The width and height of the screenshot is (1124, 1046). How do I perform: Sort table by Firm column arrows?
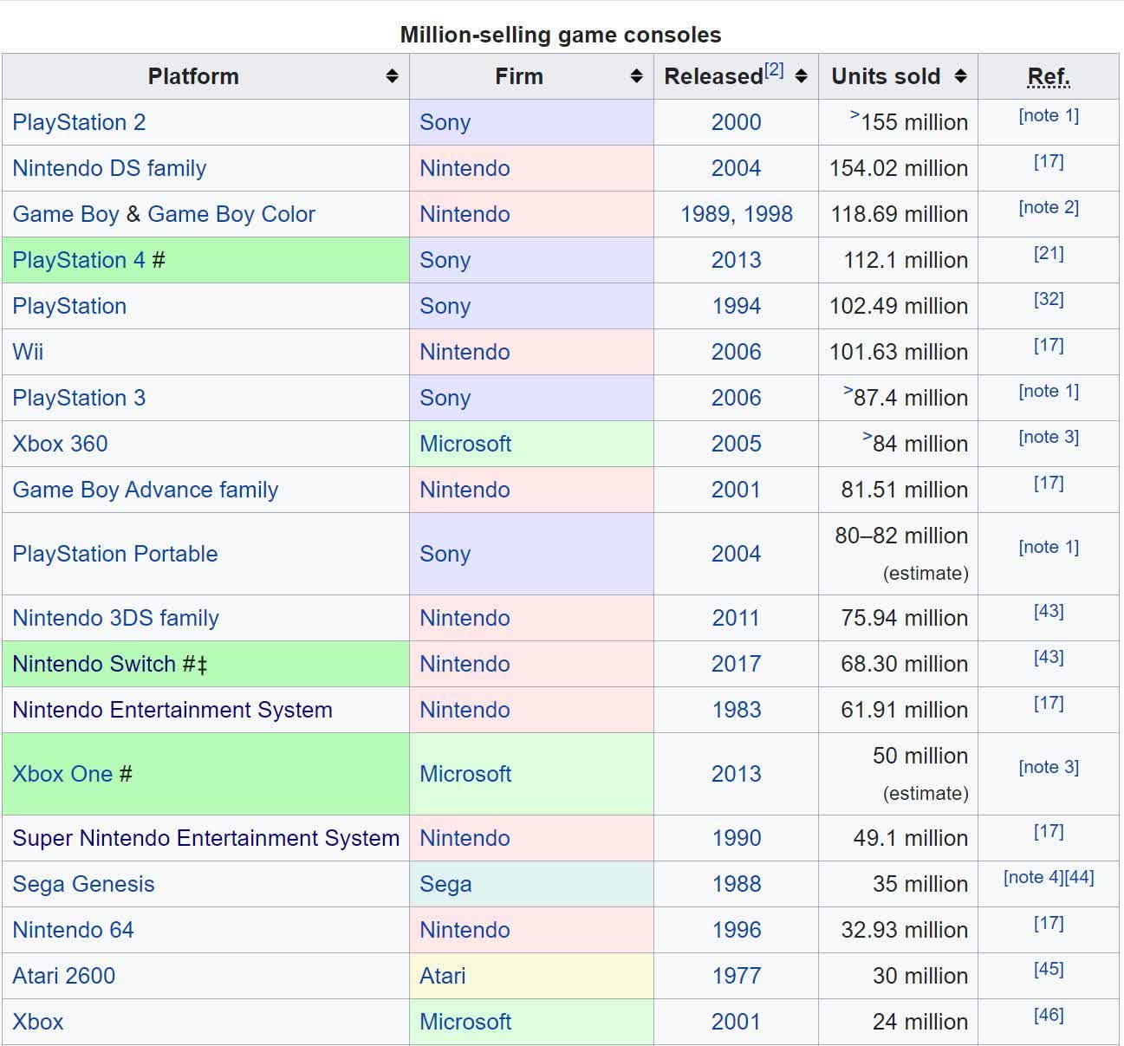point(636,76)
